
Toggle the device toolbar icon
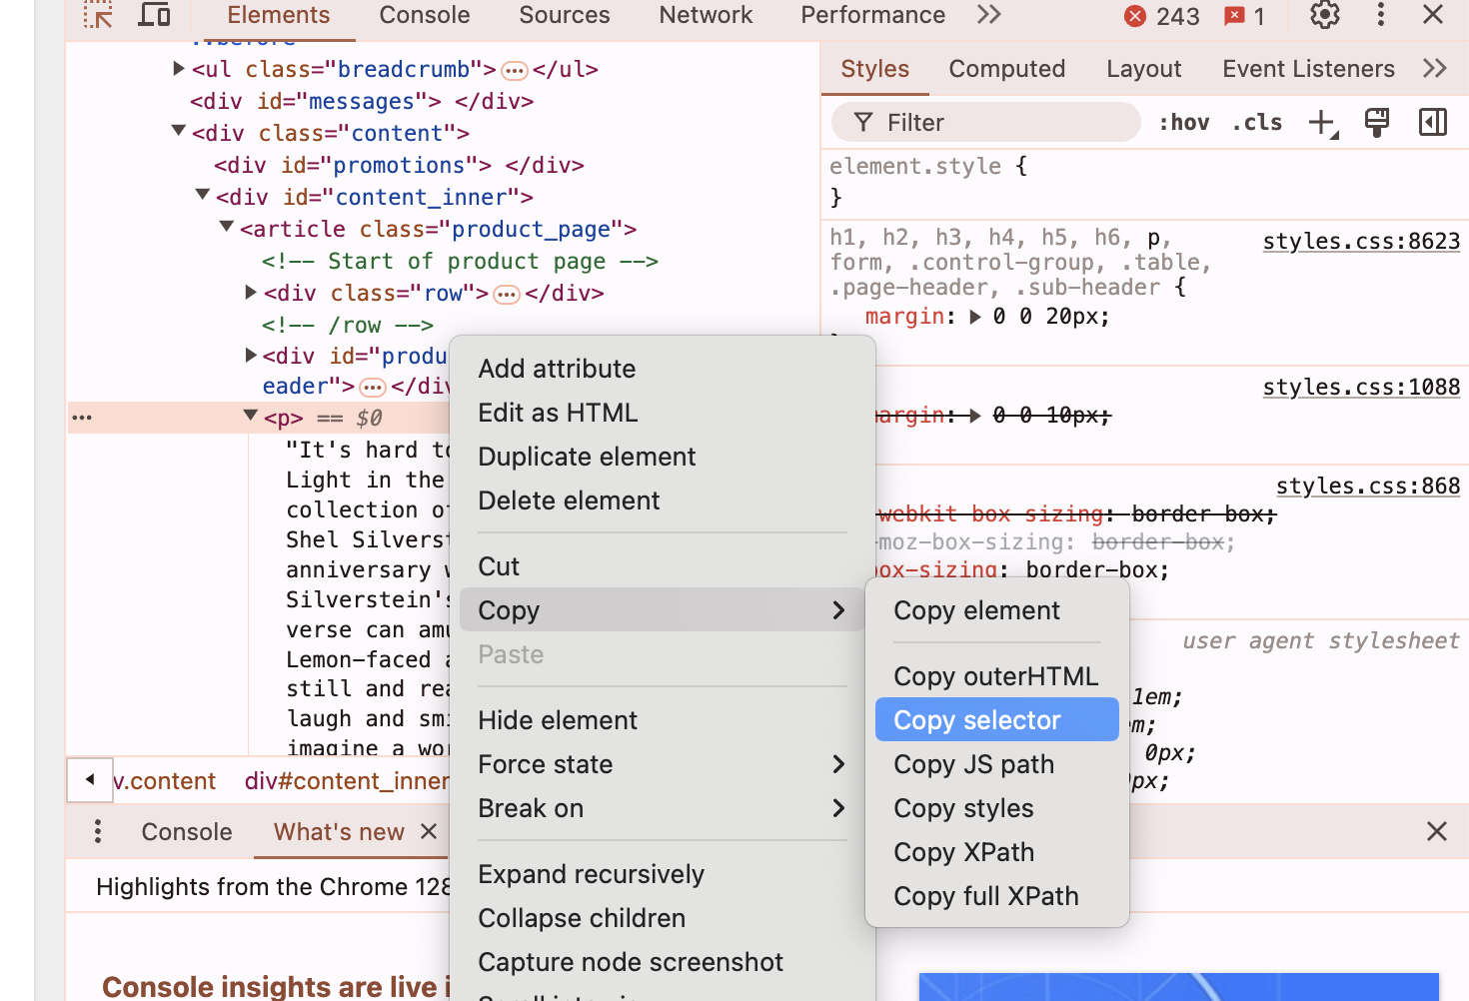(154, 15)
